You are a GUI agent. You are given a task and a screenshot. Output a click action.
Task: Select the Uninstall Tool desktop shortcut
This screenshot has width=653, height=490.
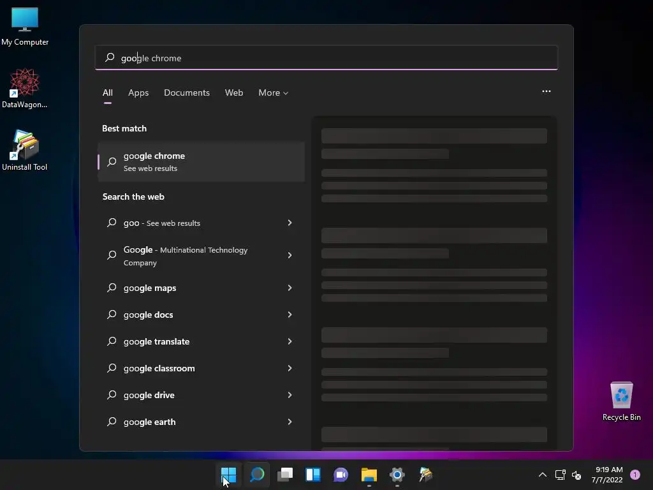pyautogui.click(x=25, y=151)
